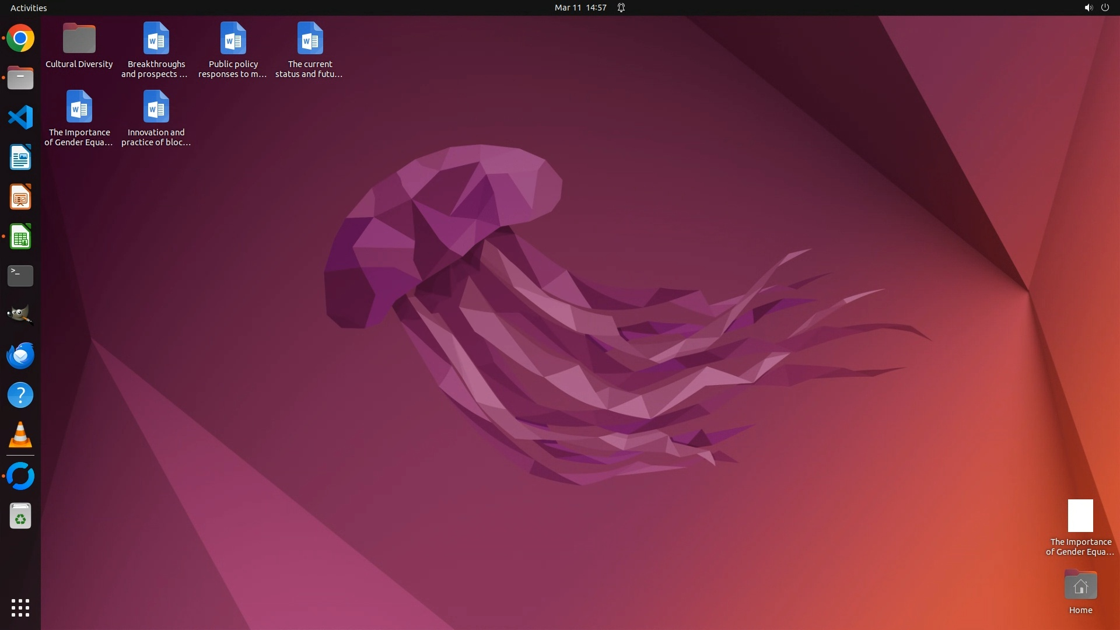This screenshot has width=1120, height=630.
Task: Open the Trash in the dock
Action: pos(20,516)
